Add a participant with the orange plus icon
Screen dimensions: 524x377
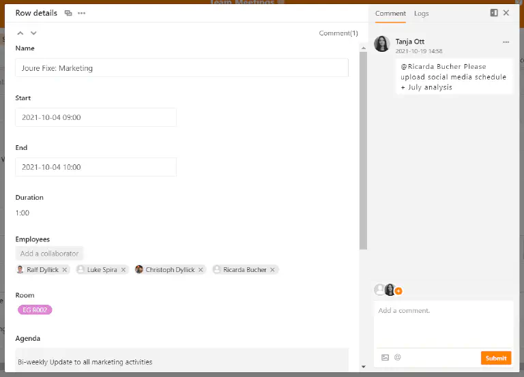pyautogui.click(x=398, y=291)
